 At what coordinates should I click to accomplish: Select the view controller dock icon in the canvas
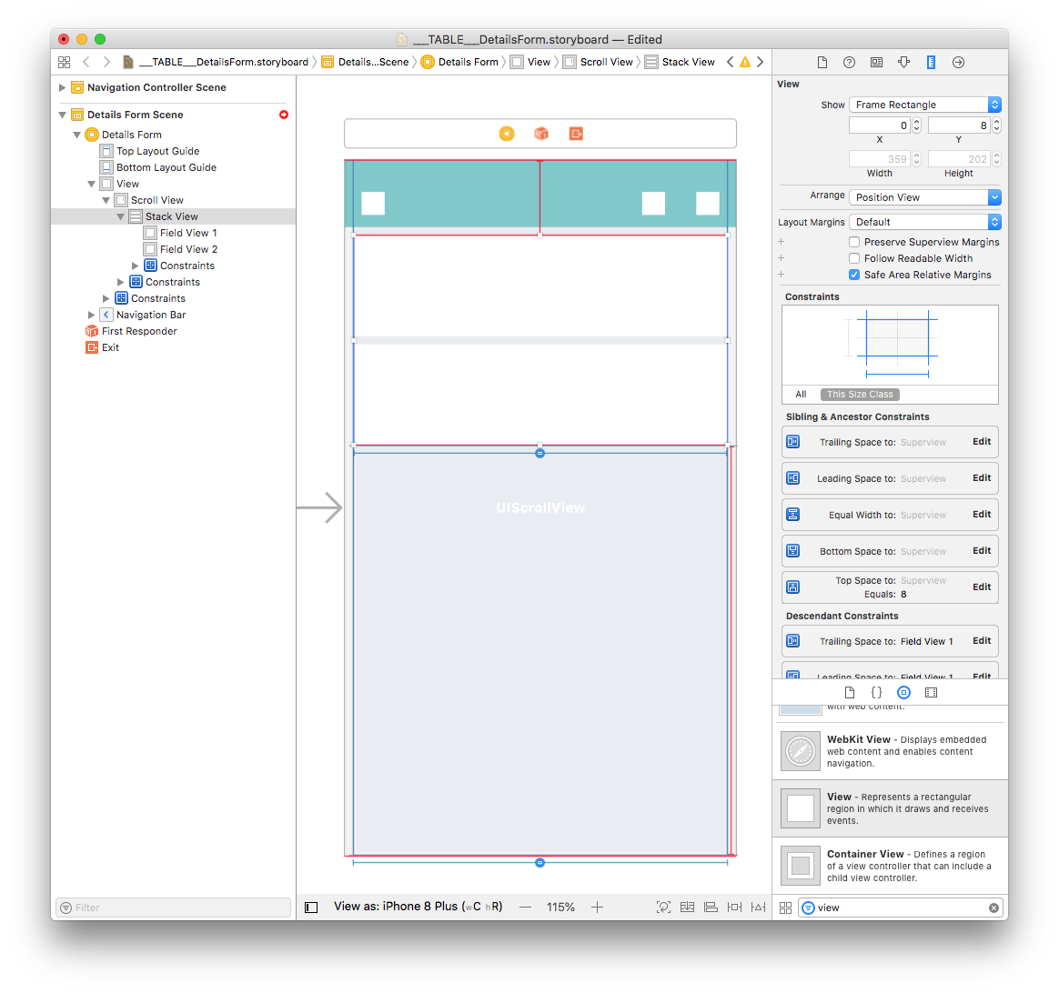pyautogui.click(x=507, y=134)
